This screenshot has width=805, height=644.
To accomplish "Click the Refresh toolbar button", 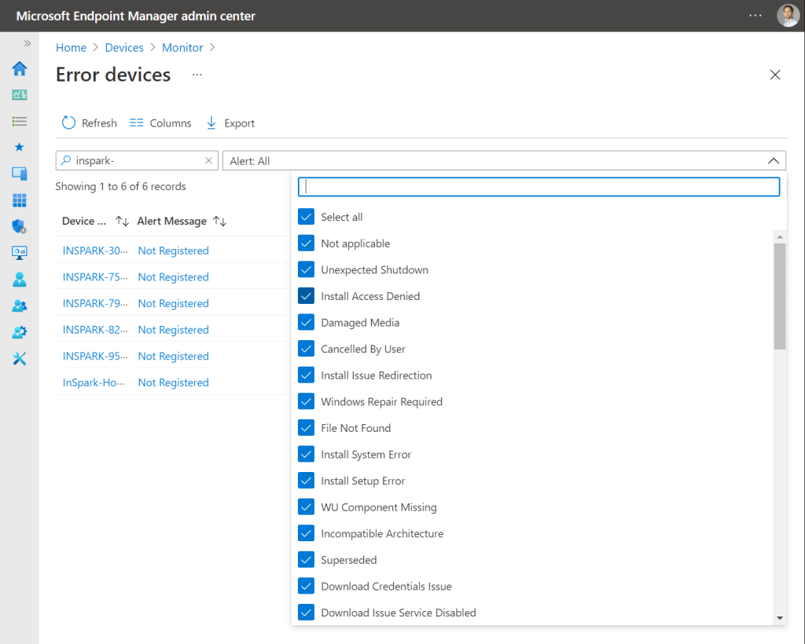I will pyautogui.click(x=89, y=123).
